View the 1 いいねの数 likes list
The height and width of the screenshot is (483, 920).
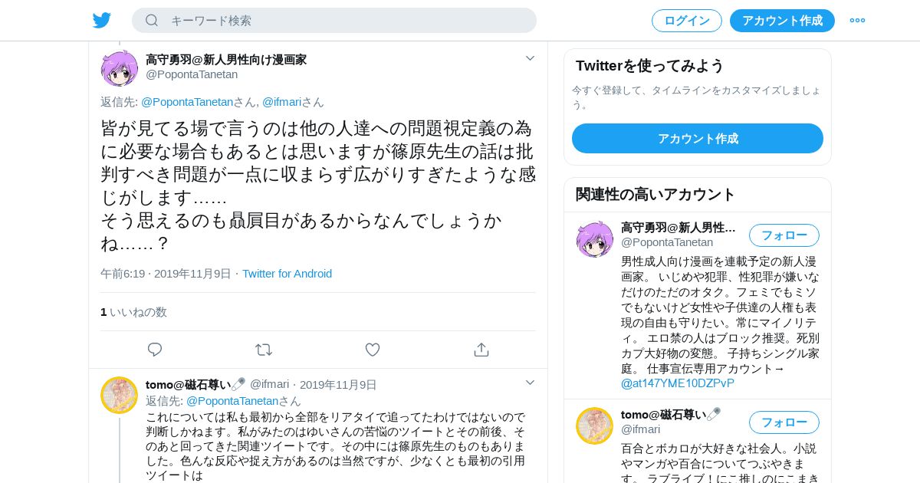pyautogui.click(x=133, y=312)
